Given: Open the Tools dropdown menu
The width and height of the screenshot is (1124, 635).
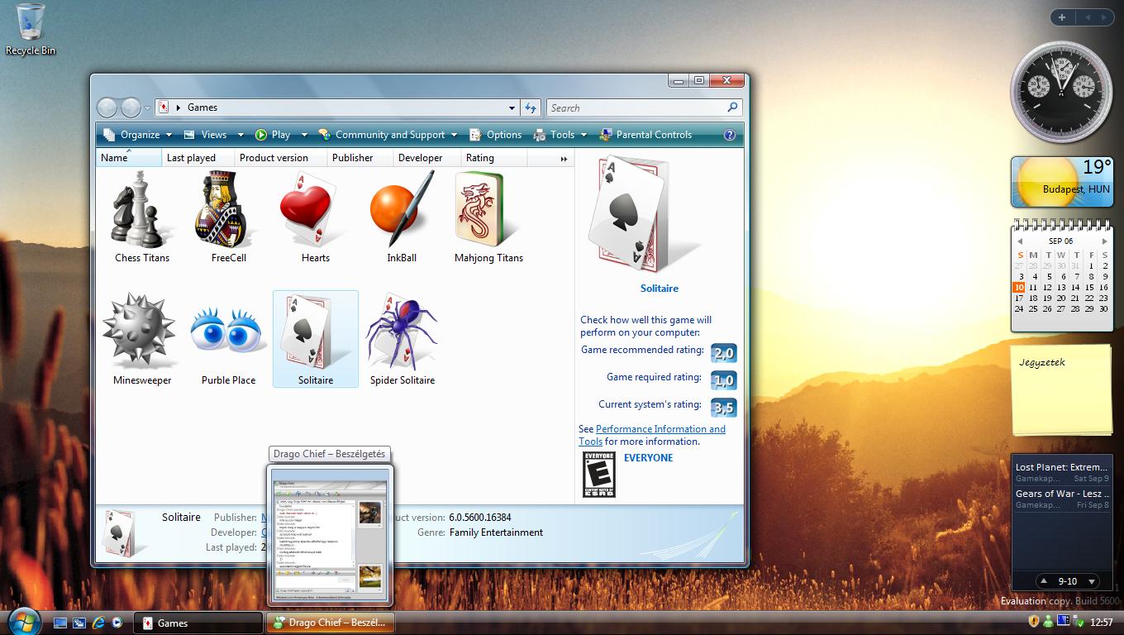Looking at the screenshot, I should click(560, 135).
